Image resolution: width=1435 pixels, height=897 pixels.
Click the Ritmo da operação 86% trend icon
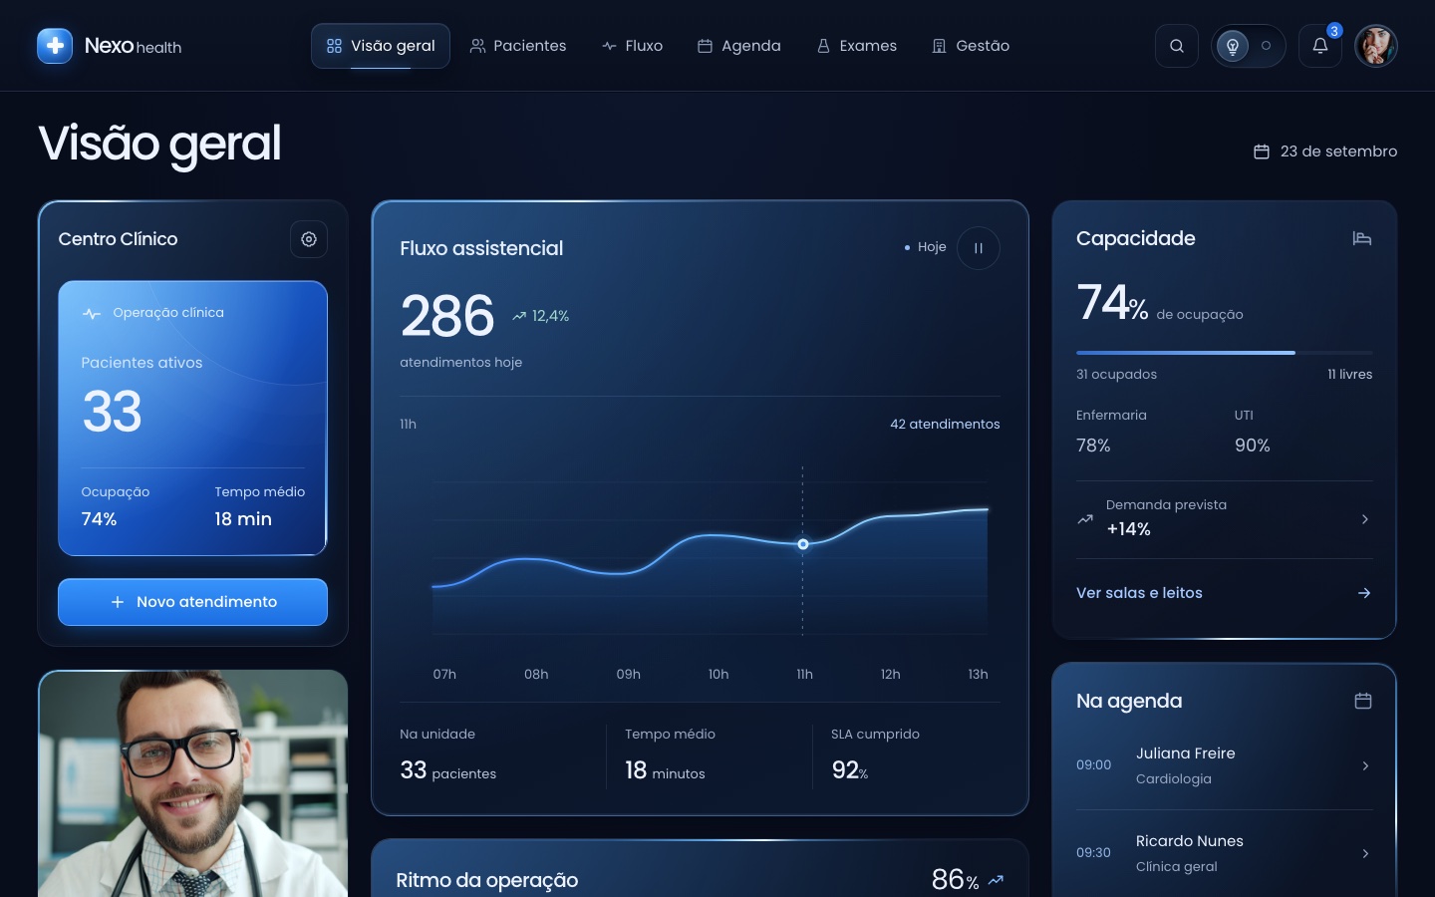tap(996, 880)
